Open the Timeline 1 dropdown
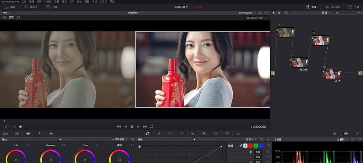 [x=135, y=13]
